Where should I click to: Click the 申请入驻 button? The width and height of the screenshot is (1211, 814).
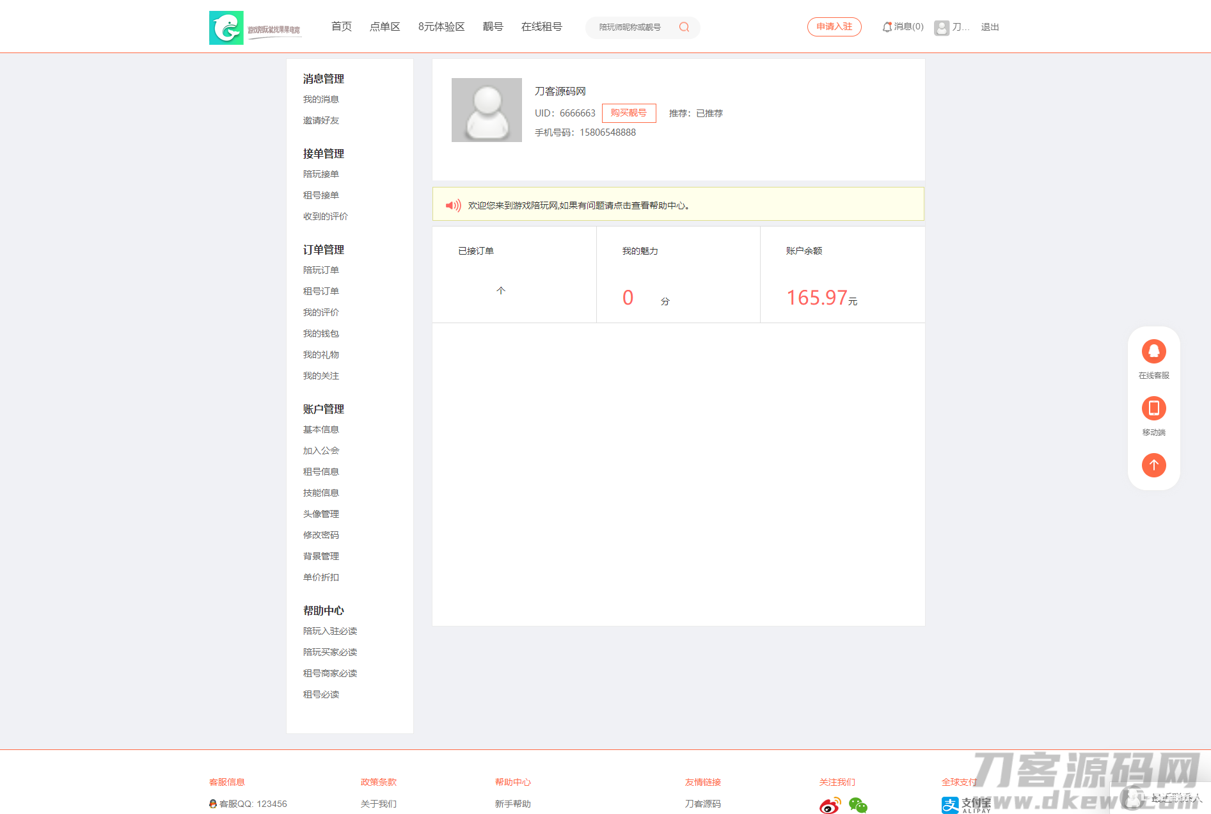click(x=834, y=27)
